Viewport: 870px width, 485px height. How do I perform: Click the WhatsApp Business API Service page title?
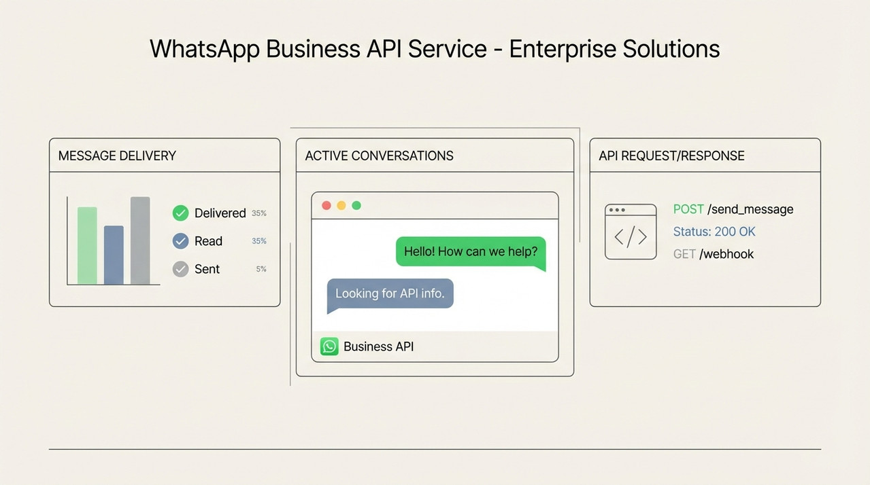pos(435,49)
